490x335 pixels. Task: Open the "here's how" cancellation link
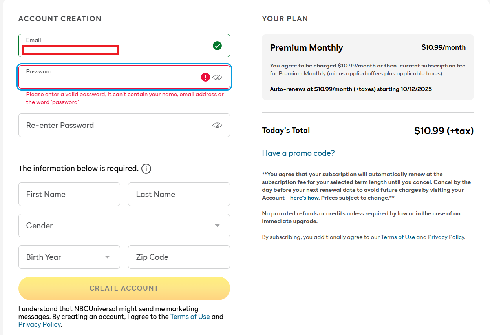pos(304,198)
